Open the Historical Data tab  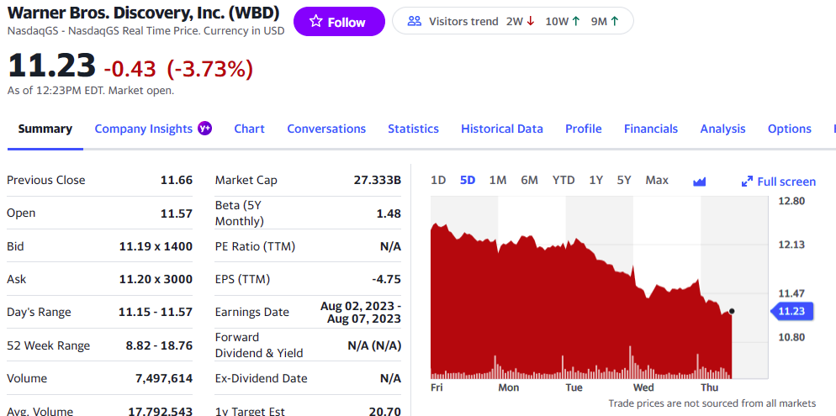tap(502, 129)
